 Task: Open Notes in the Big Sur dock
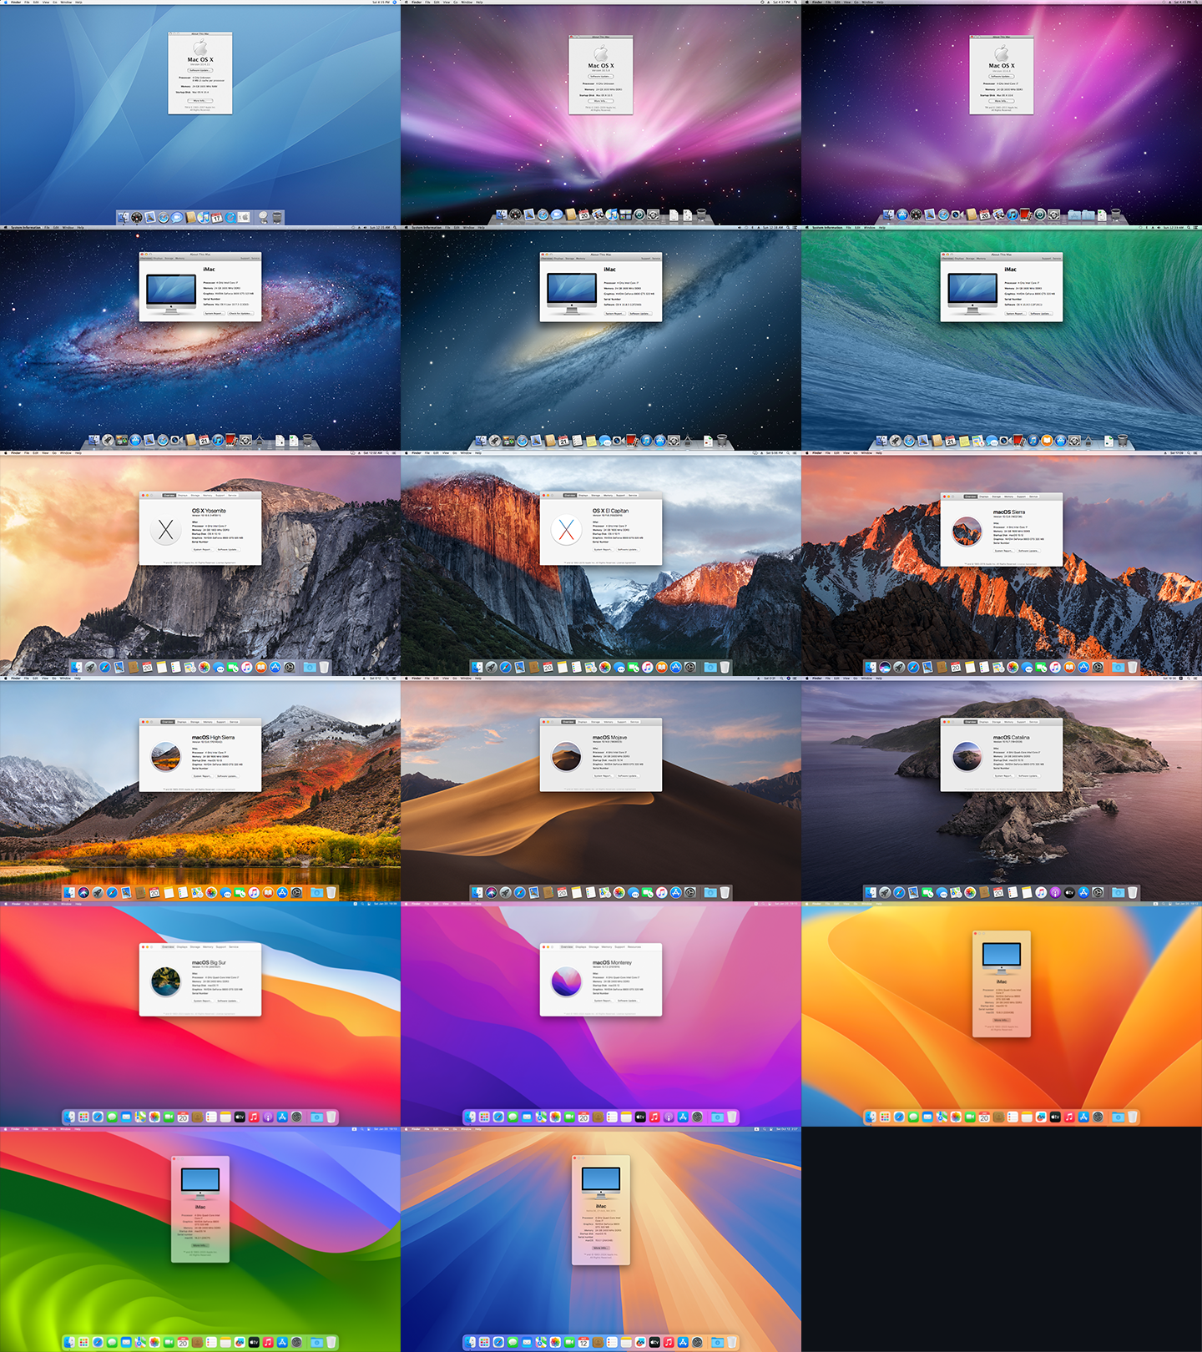click(x=225, y=1117)
